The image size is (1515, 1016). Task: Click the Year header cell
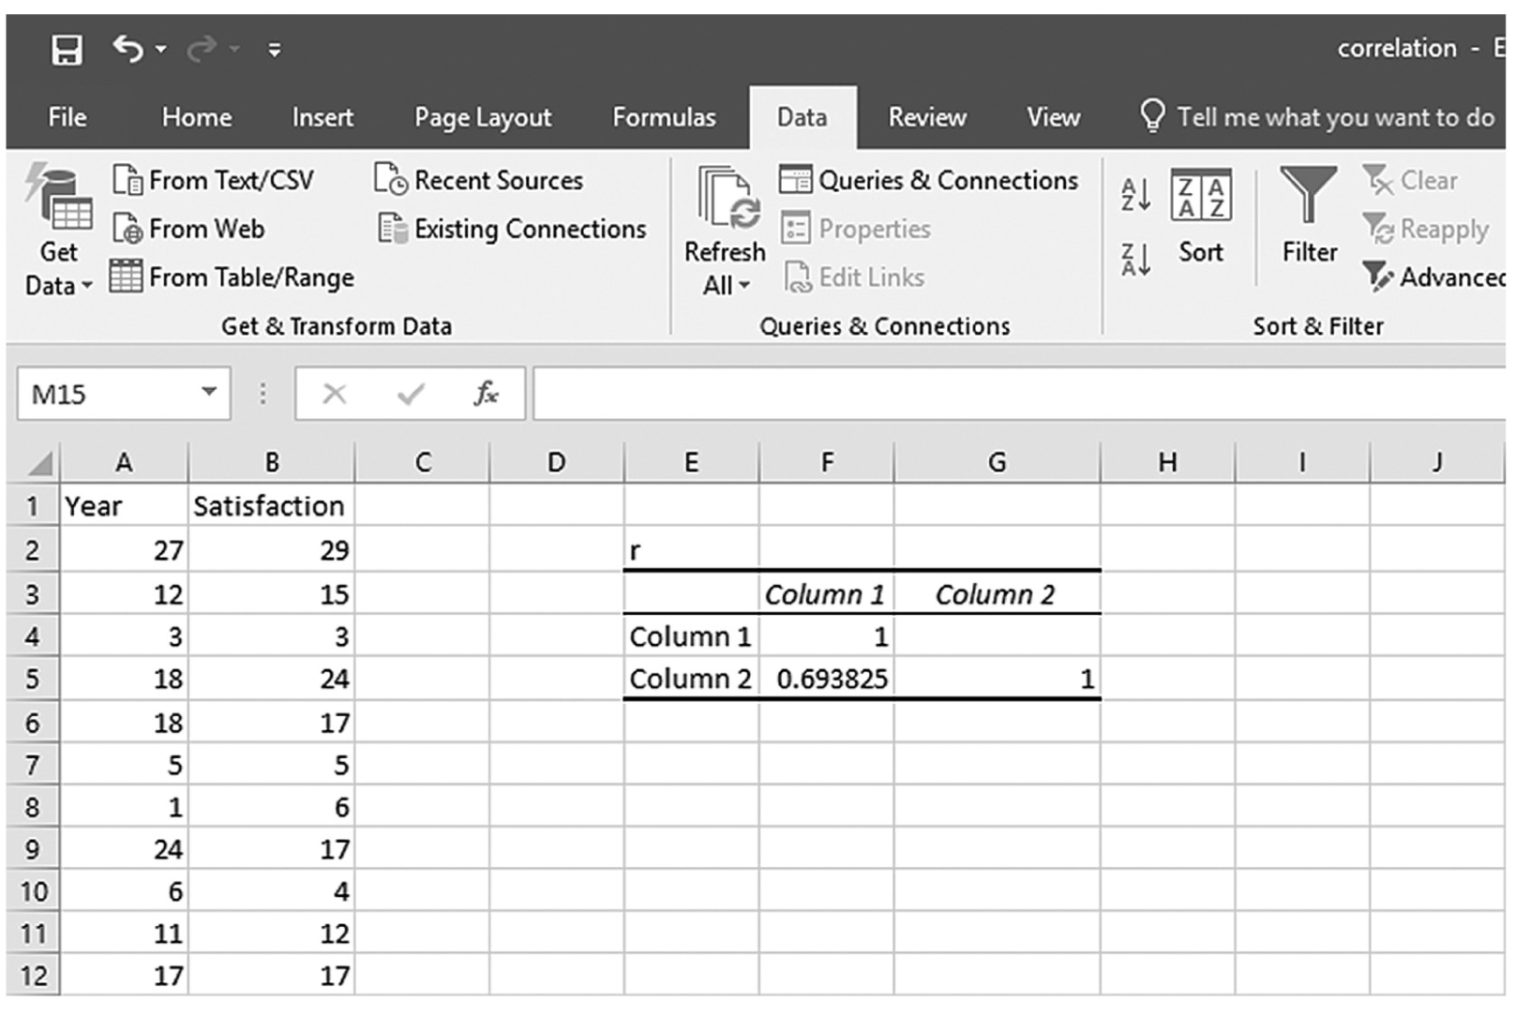124,506
